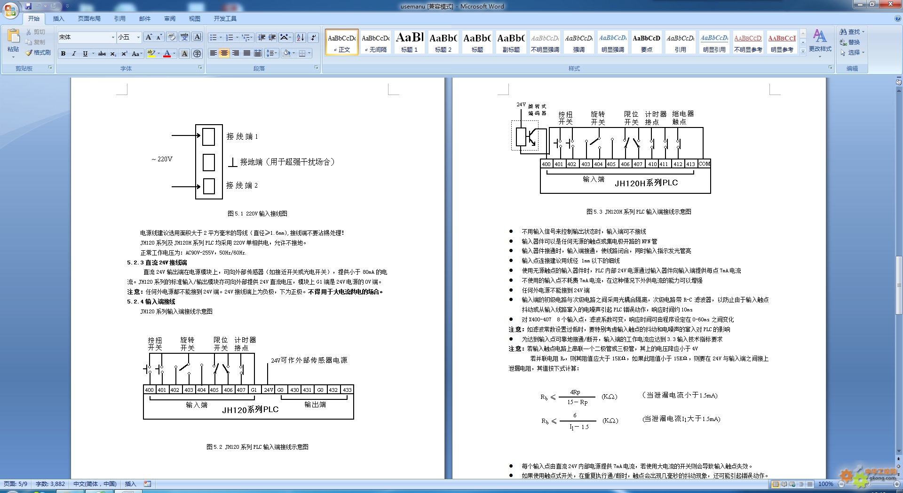Expand the highlight color dropdown arrow
The image size is (903, 493).
pos(158,54)
